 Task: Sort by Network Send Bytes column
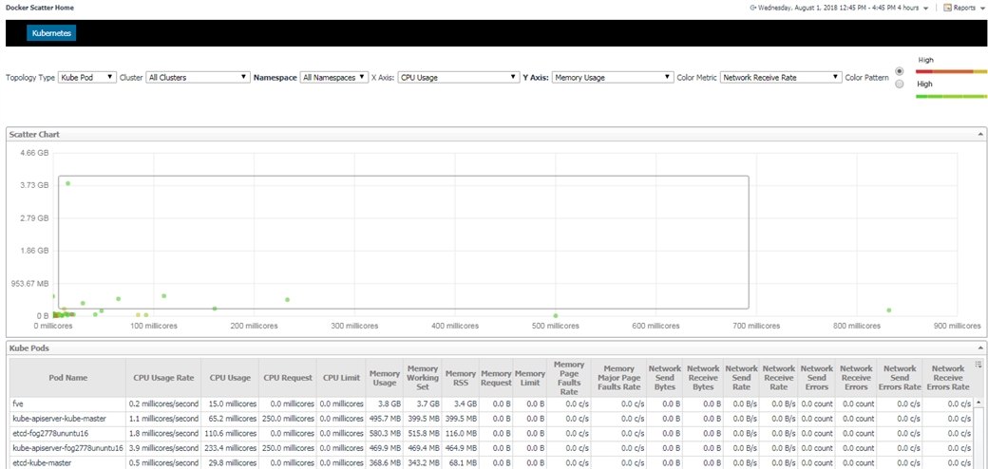[x=665, y=378]
